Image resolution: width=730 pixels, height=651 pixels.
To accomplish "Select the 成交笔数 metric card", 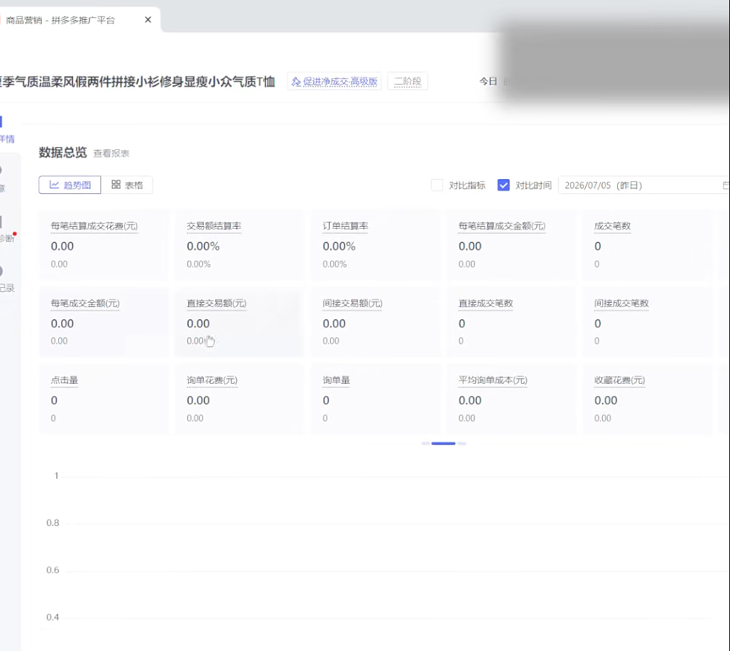I will point(647,245).
